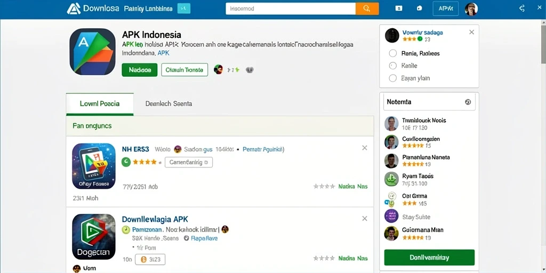Click the Notemta panel circular icon
The height and width of the screenshot is (273, 546).
(468, 102)
